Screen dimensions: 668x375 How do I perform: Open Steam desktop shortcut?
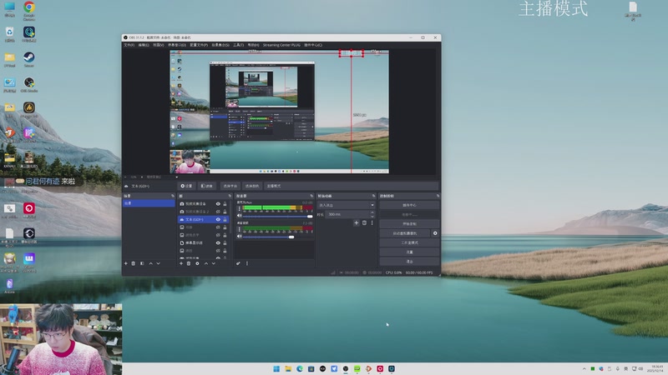click(28, 58)
